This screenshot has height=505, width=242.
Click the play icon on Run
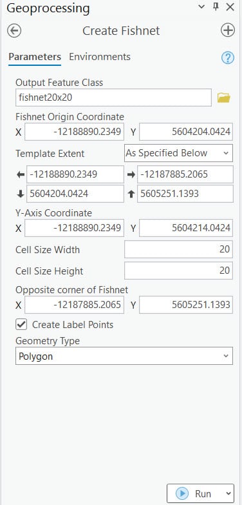tap(182, 493)
